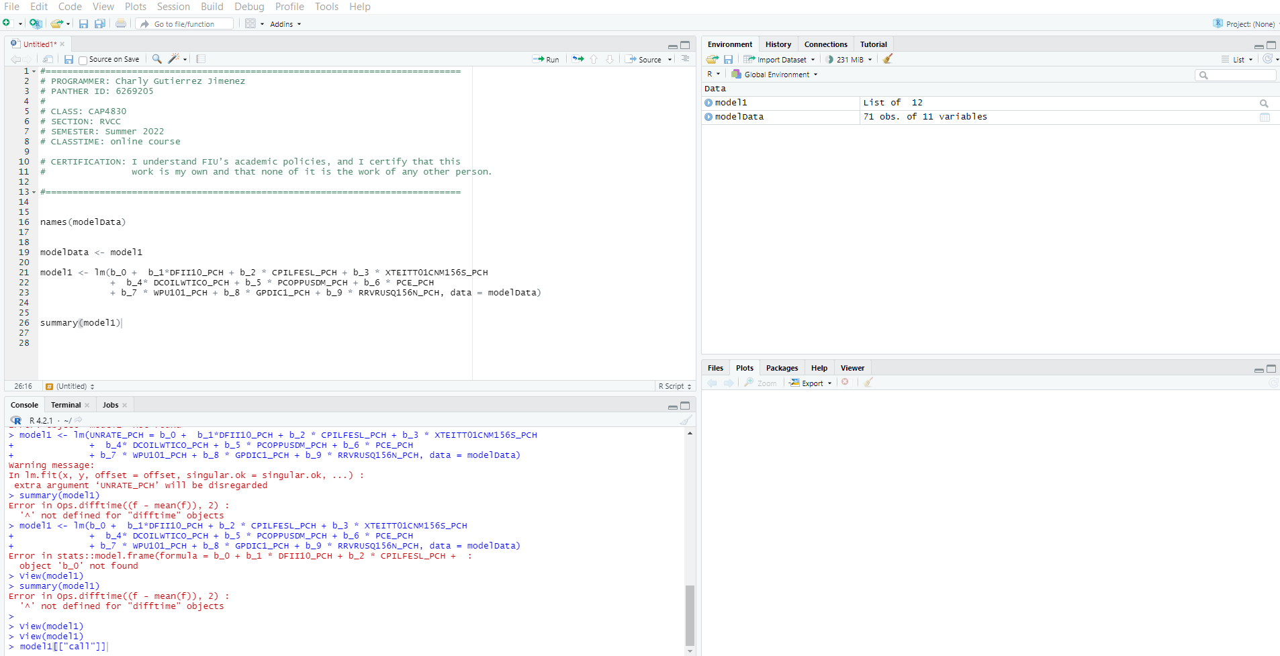Clear the console with the broom icon
Viewport: 1280px width, 656px height.
pyautogui.click(x=687, y=420)
